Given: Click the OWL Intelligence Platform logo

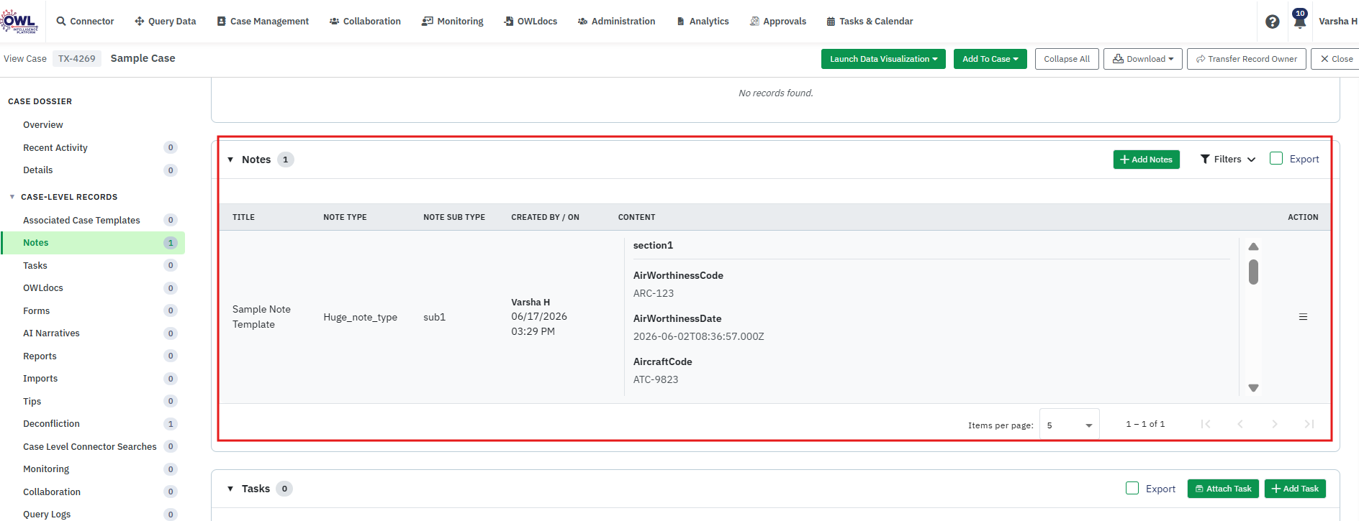Looking at the screenshot, I should pyautogui.click(x=19, y=21).
